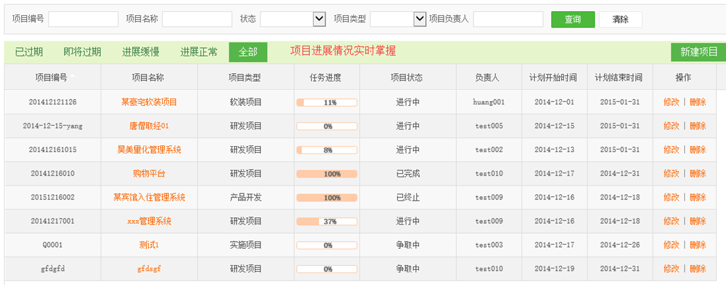The width and height of the screenshot is (726, 285).
Task: Sort by the 项目编号 column header
Action: point(51,78)
